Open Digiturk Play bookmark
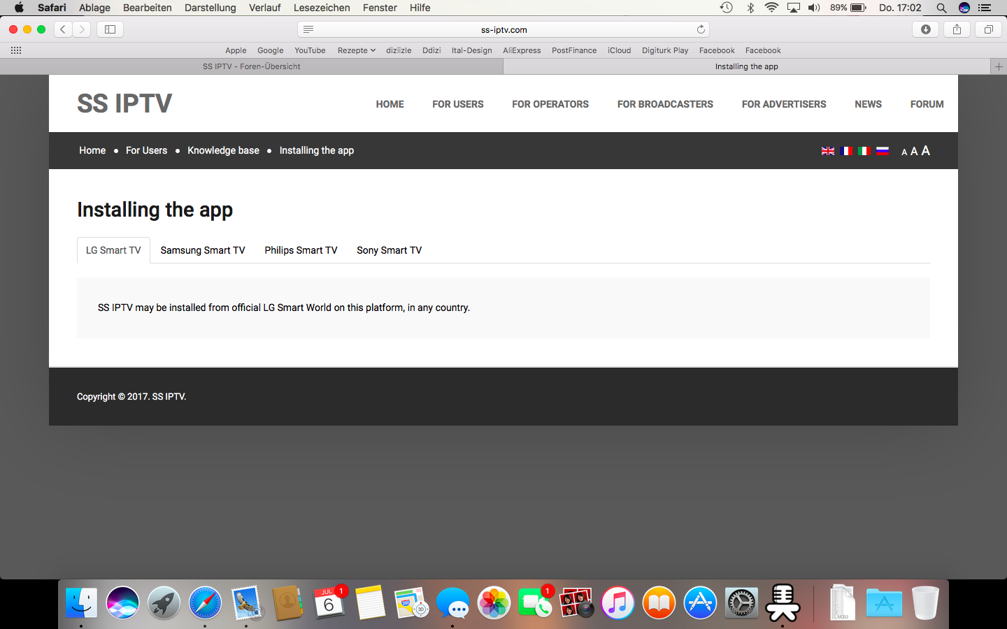Viewport: 1007px width, 629px height. pyautogui.click(x=665, y=50)
